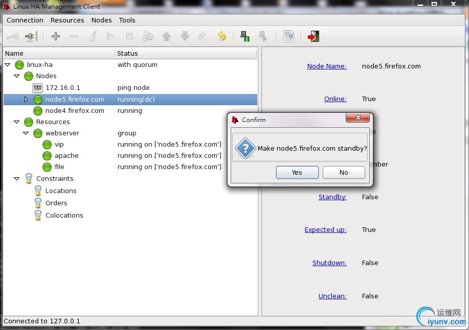The height and width of the screenshot is (330, 469).
Task: Select the vip resource row
Action: point(130,145)
